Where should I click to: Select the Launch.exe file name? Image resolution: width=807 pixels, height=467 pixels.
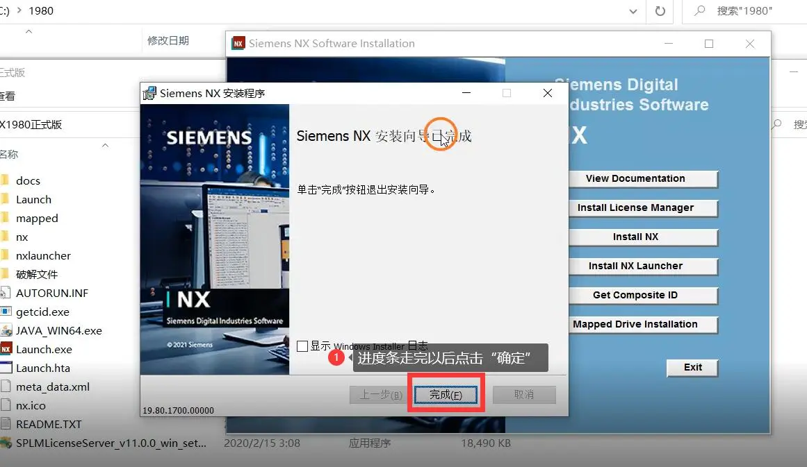(44, 349)
